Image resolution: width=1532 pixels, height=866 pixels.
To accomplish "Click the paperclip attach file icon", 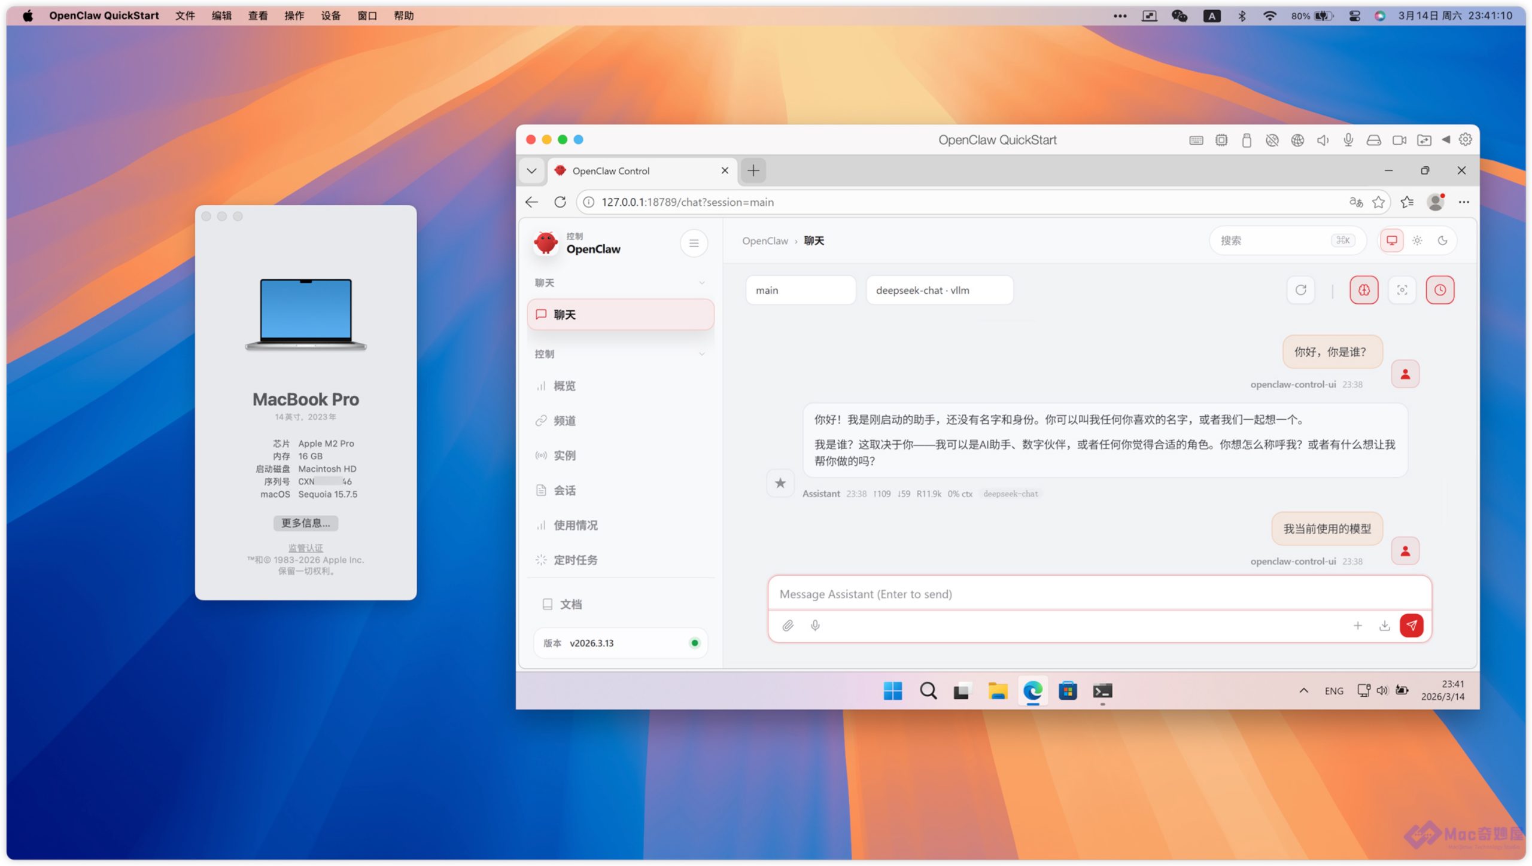I will point(788,626).
